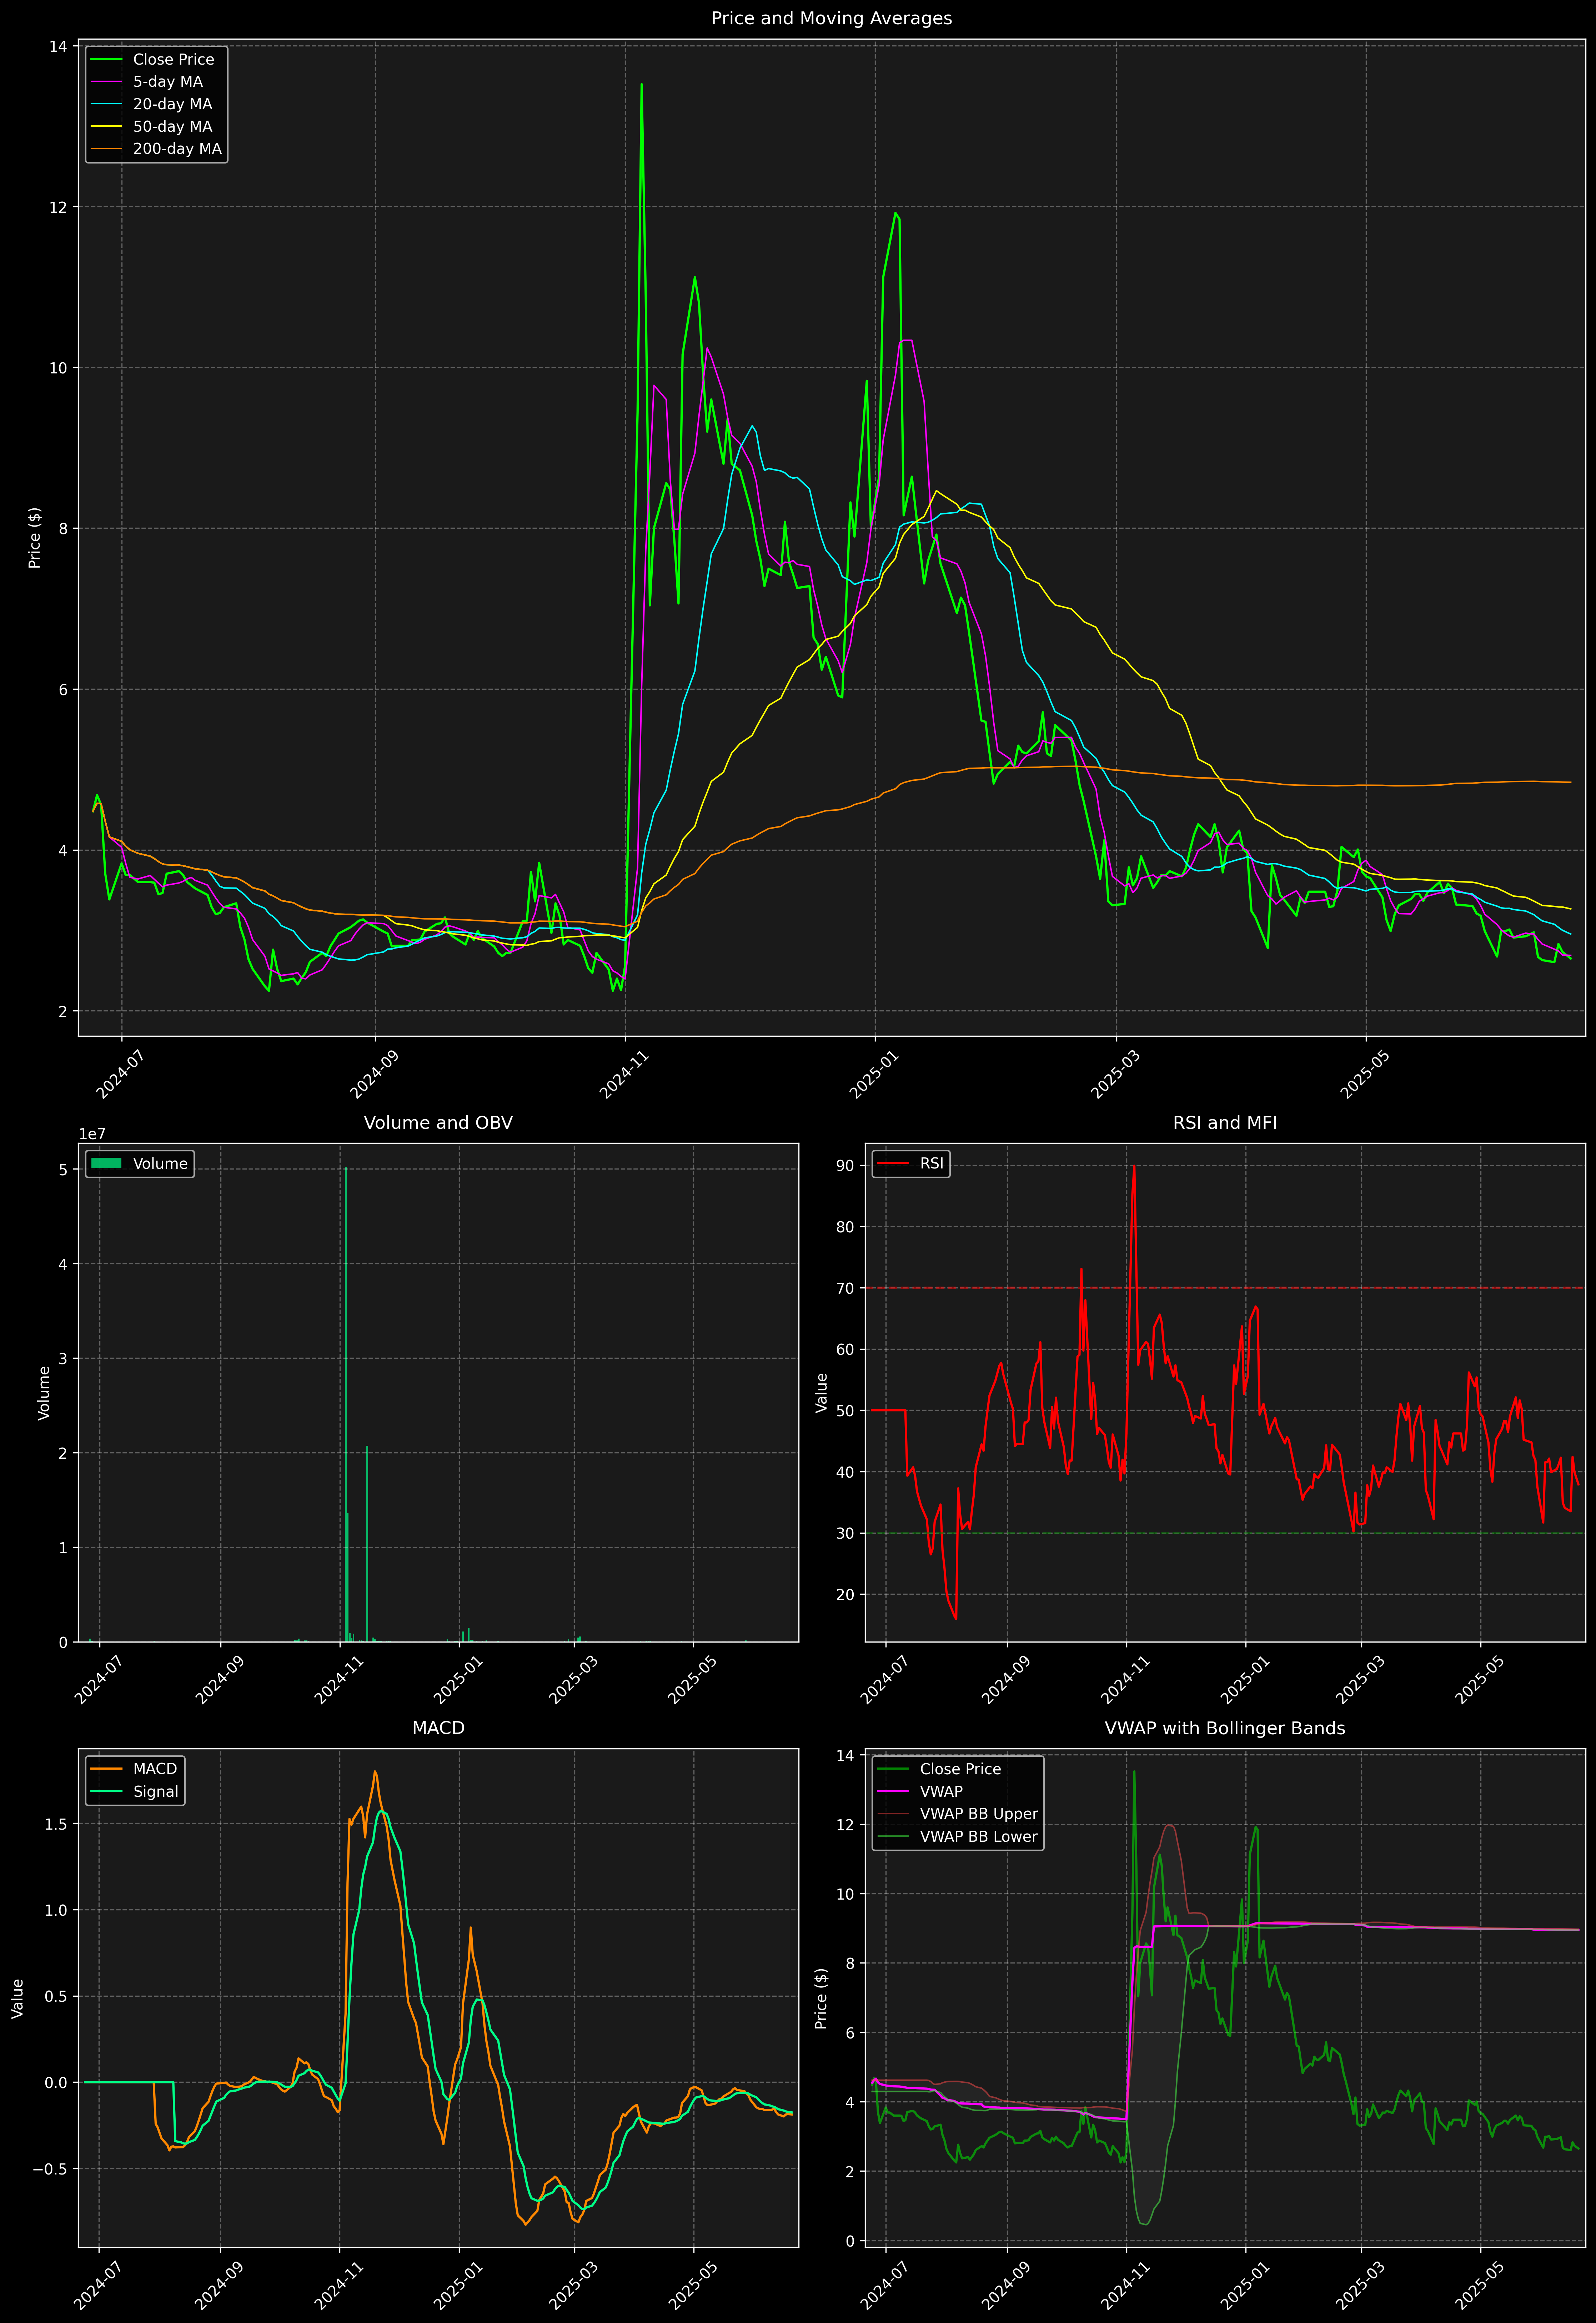The width and height of the screenshot is (1596, 2323).
Task: Click the '1e7' exponent label above Volume chart
Action: [x=92, y=1135]
